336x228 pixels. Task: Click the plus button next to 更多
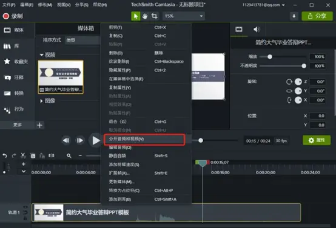click(x=39, y=125)
